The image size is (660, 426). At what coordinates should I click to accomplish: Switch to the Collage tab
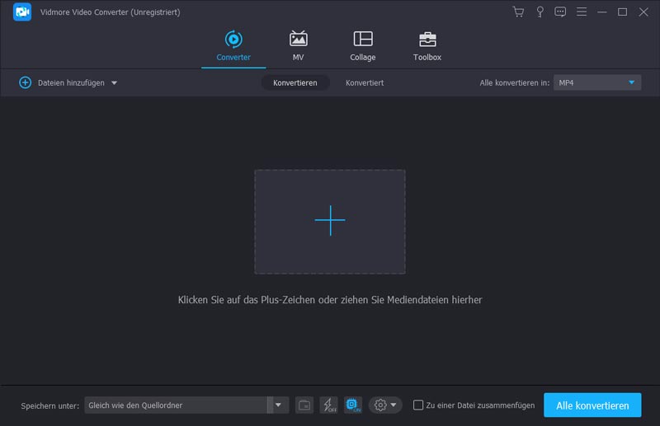(x=362, y=45)
